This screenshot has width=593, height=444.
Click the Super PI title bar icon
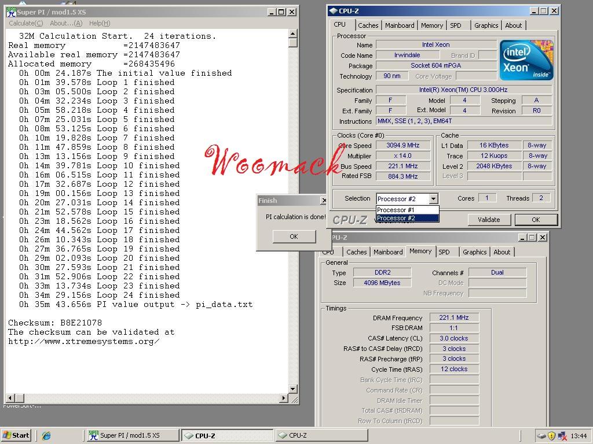tap(11, 12)
